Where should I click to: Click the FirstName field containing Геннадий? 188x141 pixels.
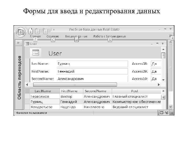click(92, 71)
